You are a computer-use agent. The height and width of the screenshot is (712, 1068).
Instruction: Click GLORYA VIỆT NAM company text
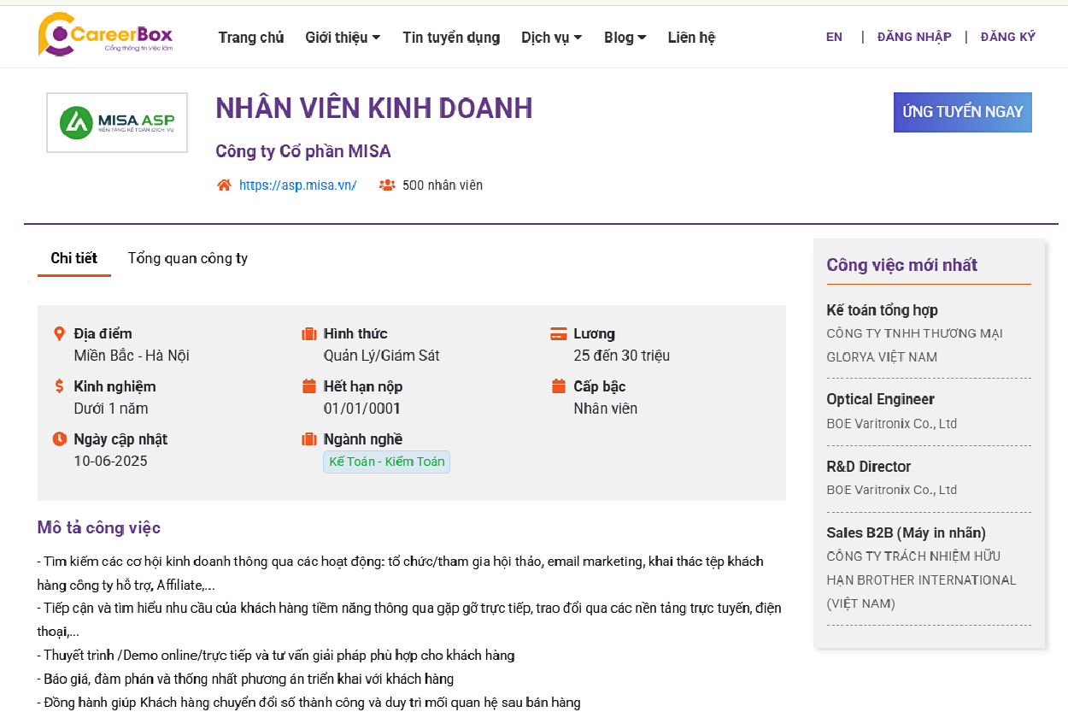[882, 357]
